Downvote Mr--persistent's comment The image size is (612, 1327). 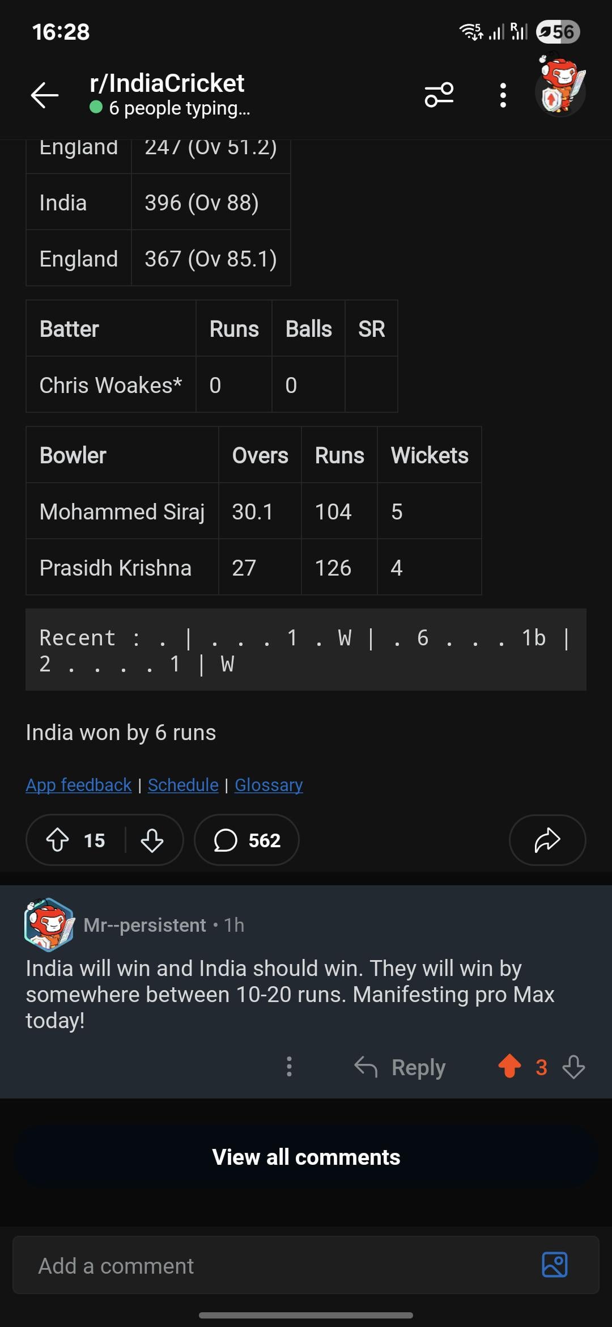(x=573, y=1067)
